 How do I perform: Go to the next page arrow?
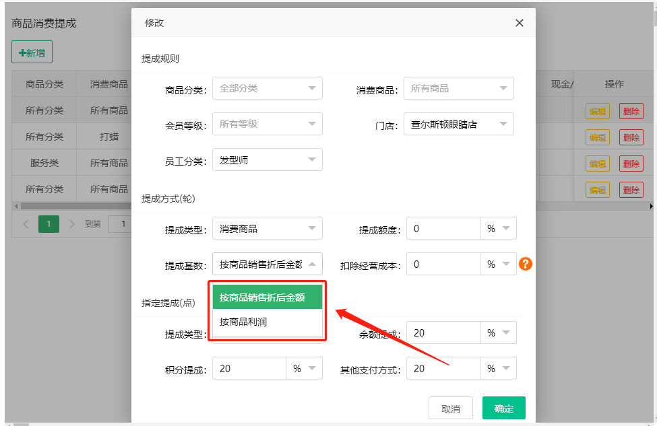[x=72, y=224]
